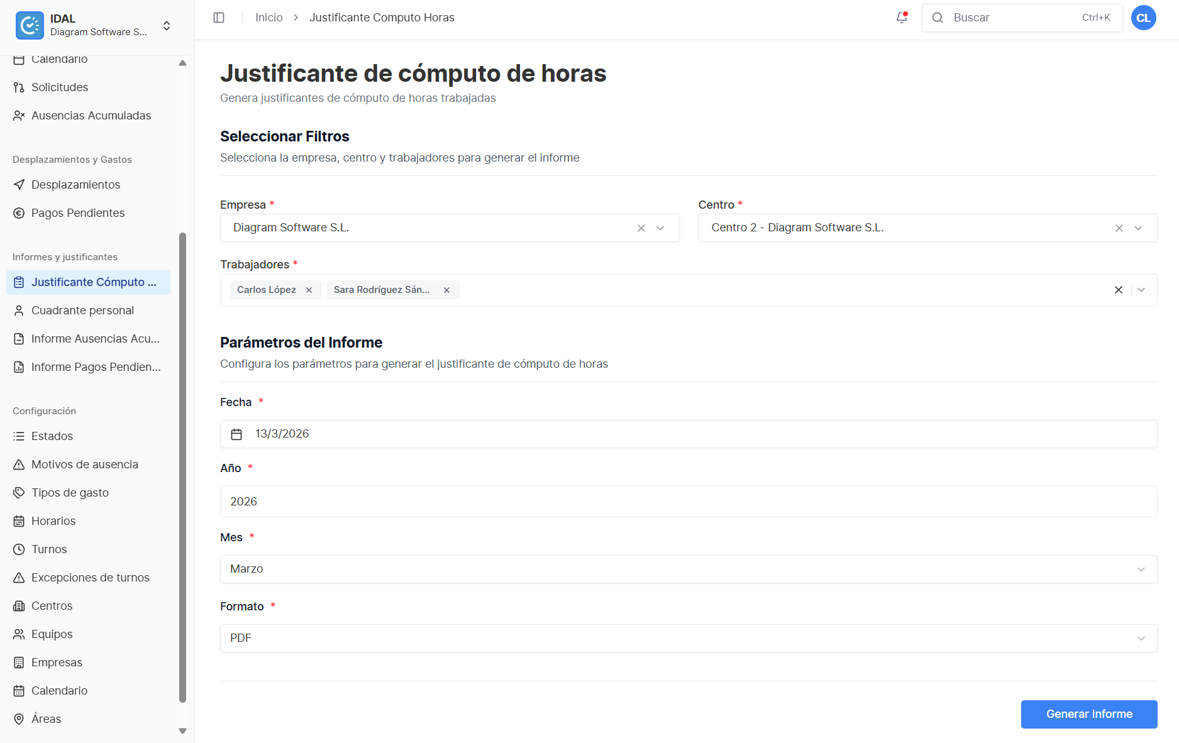Click the CL user avatar
Viewport: 1179px width, 743px height.
pyautogui.click(x=1143, y=18)
